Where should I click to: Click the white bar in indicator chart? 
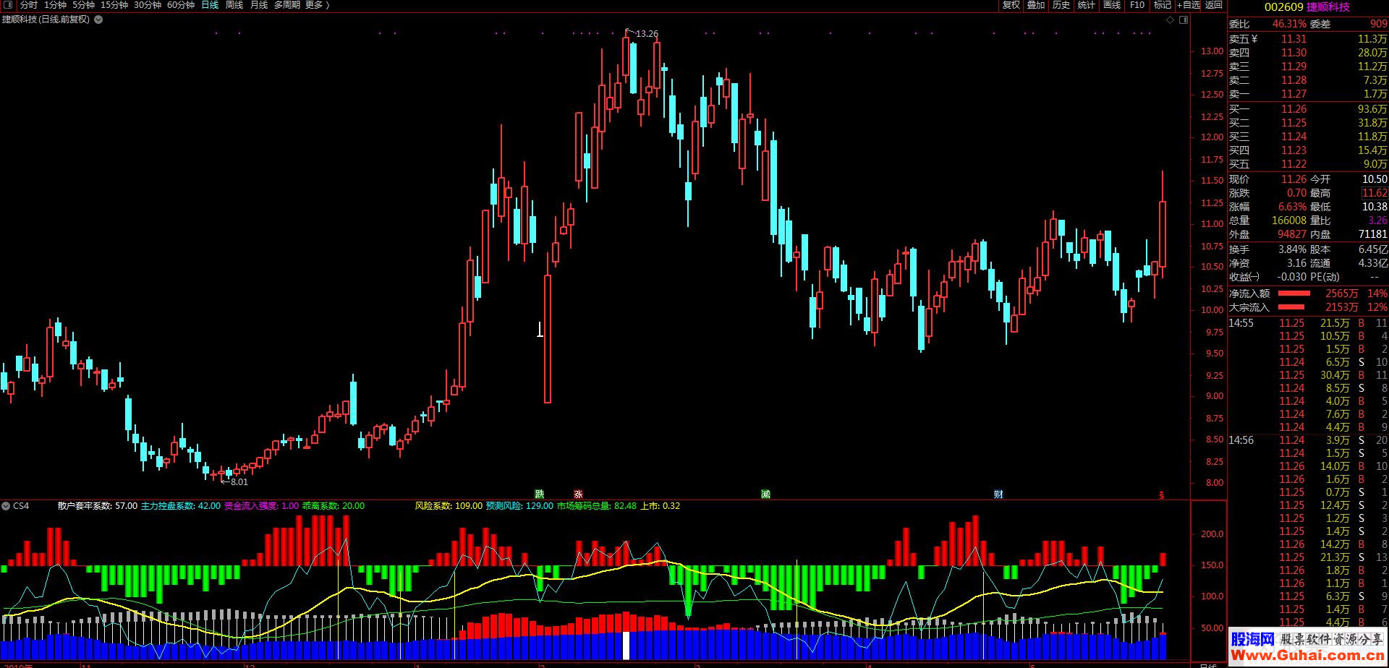click(626, 646)
